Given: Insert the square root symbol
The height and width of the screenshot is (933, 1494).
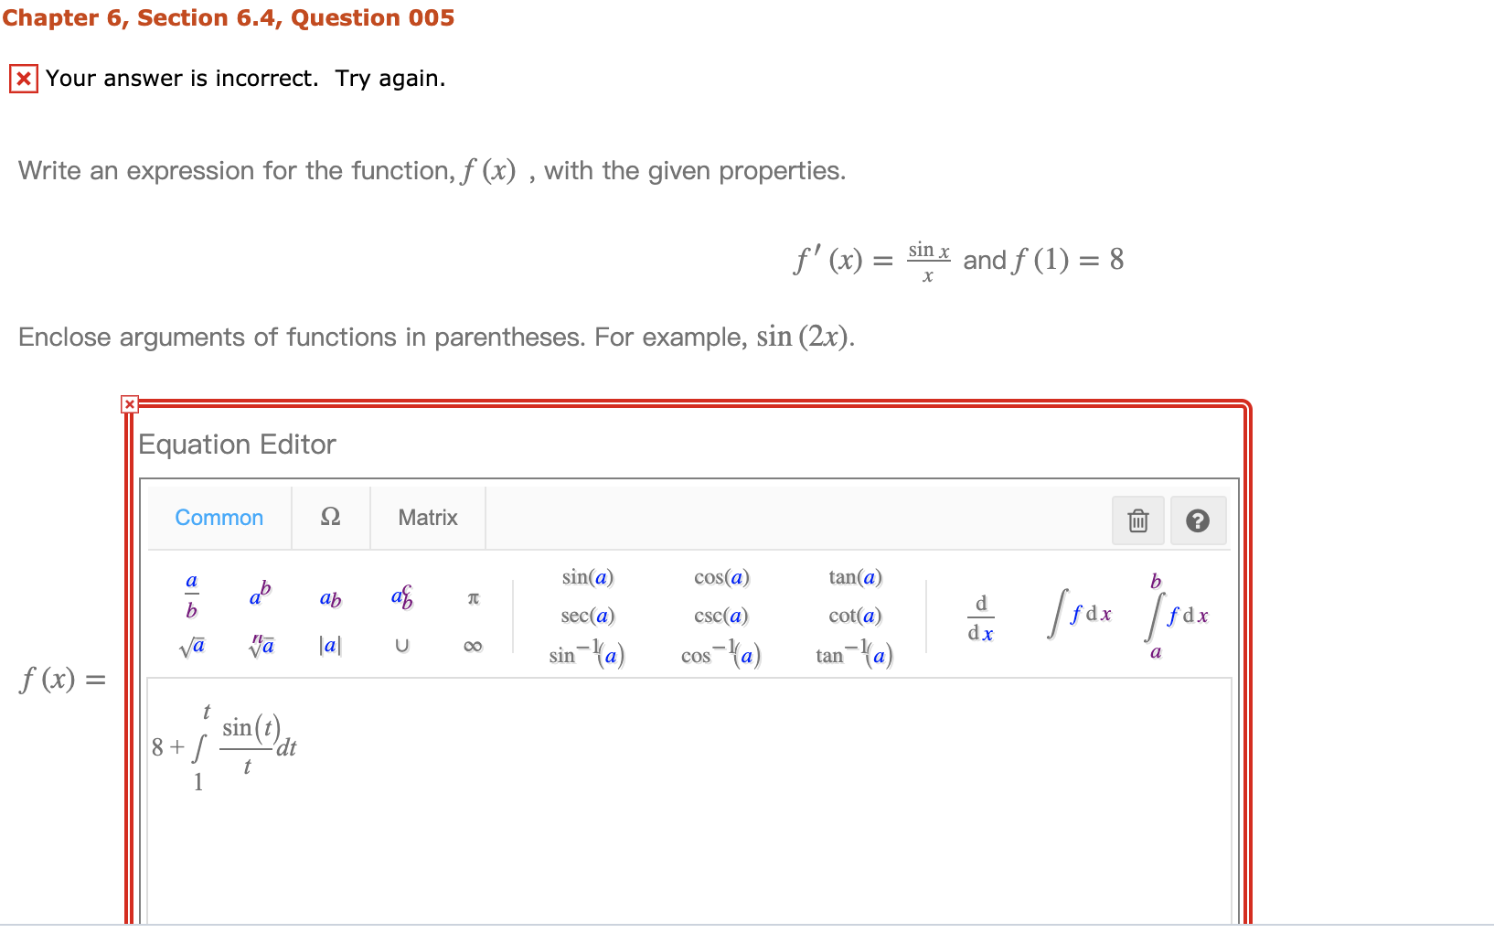Looking at the screenshot, I should (x=191, y=647).
